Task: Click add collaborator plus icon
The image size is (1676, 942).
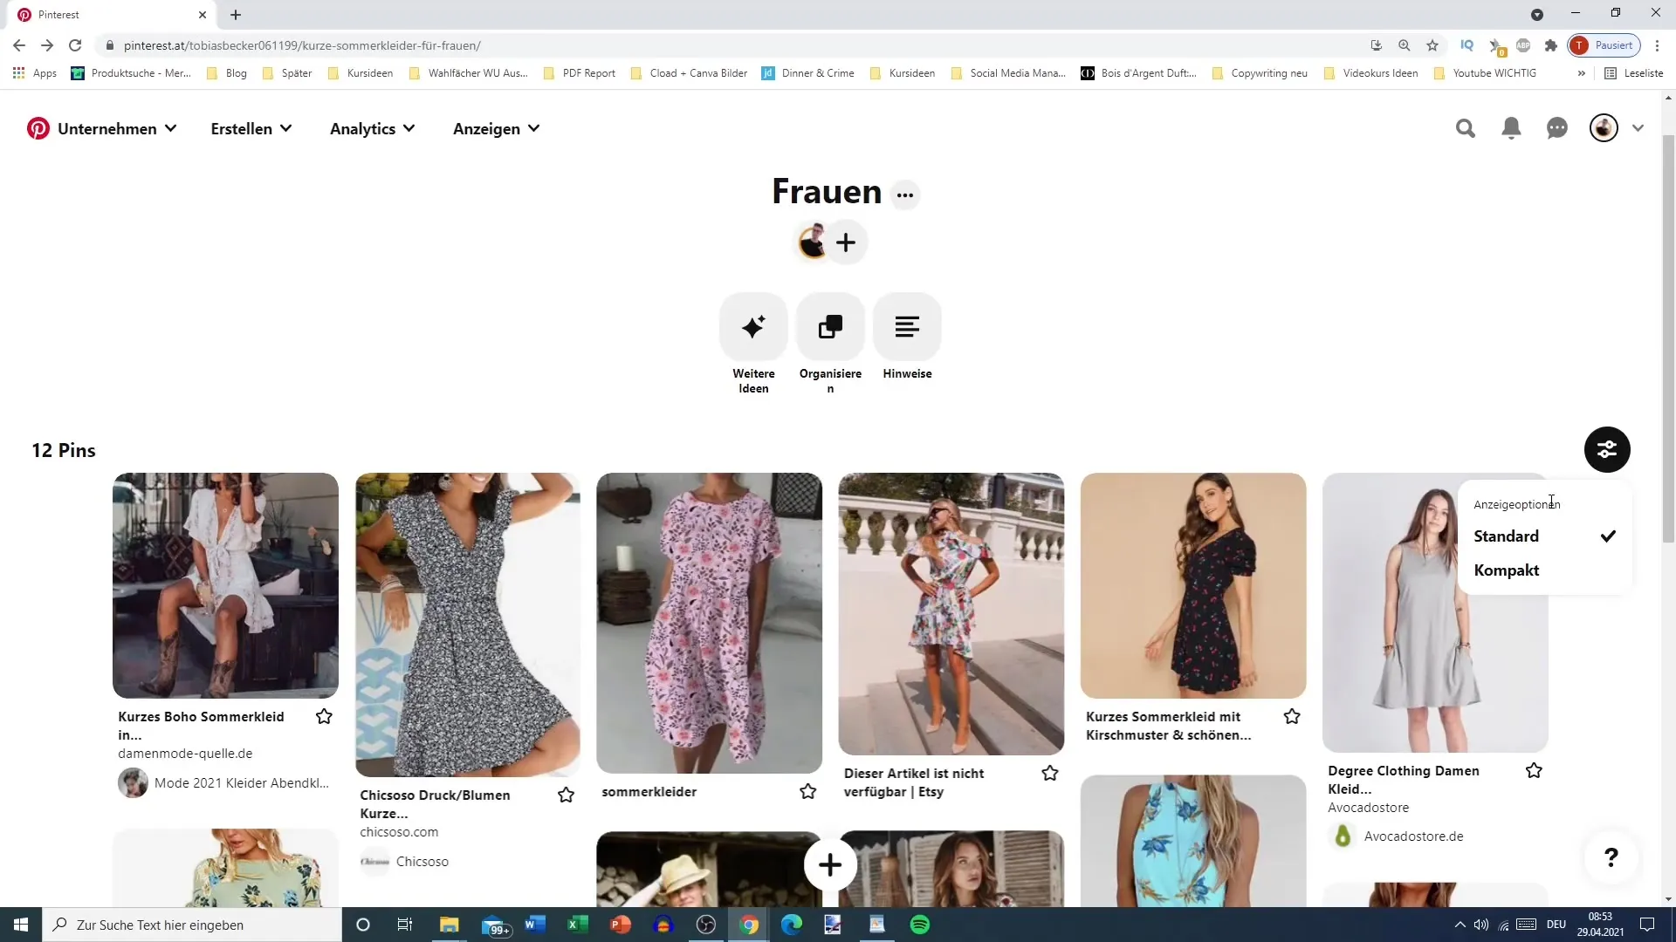Action: point(846,242)
